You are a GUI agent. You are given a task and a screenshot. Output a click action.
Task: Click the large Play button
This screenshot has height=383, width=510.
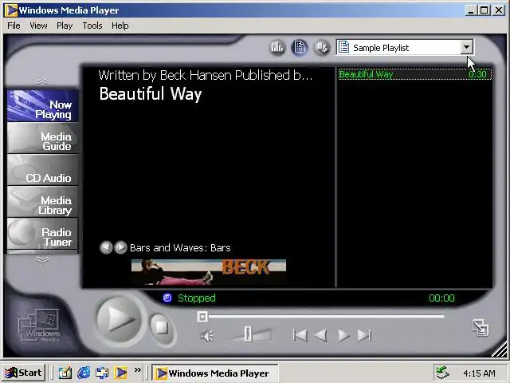pos(120,319)
